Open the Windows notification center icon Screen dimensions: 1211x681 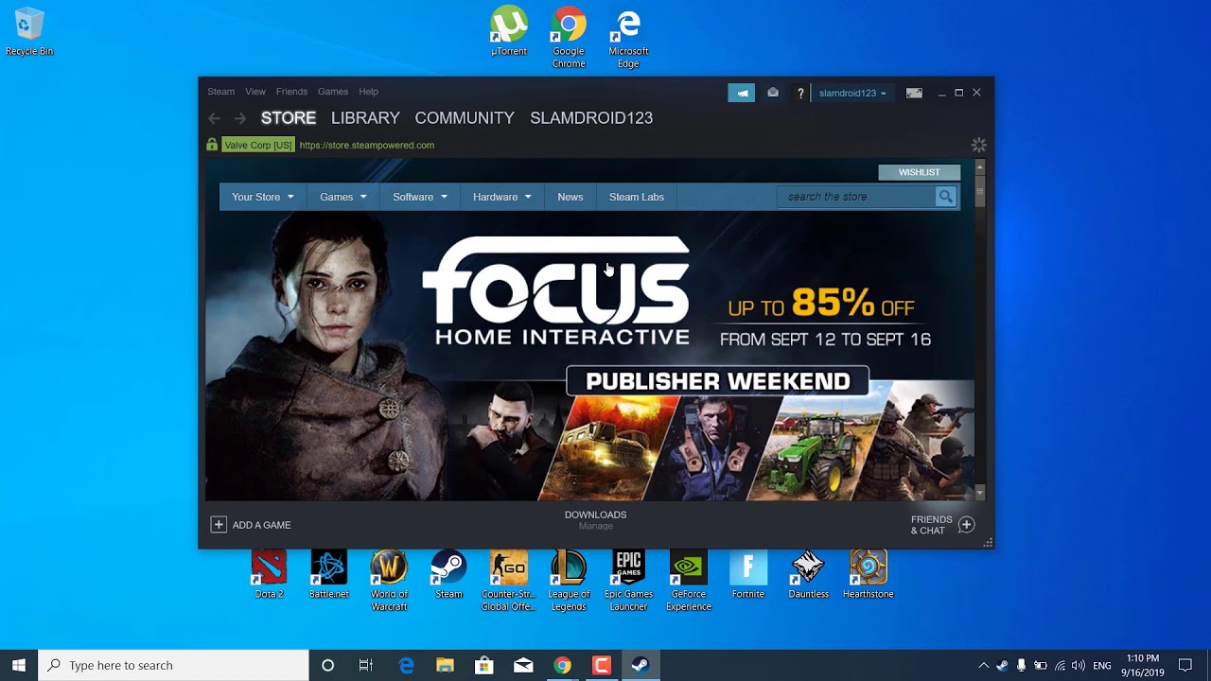pyautogui.click(x=1185, y=665)
